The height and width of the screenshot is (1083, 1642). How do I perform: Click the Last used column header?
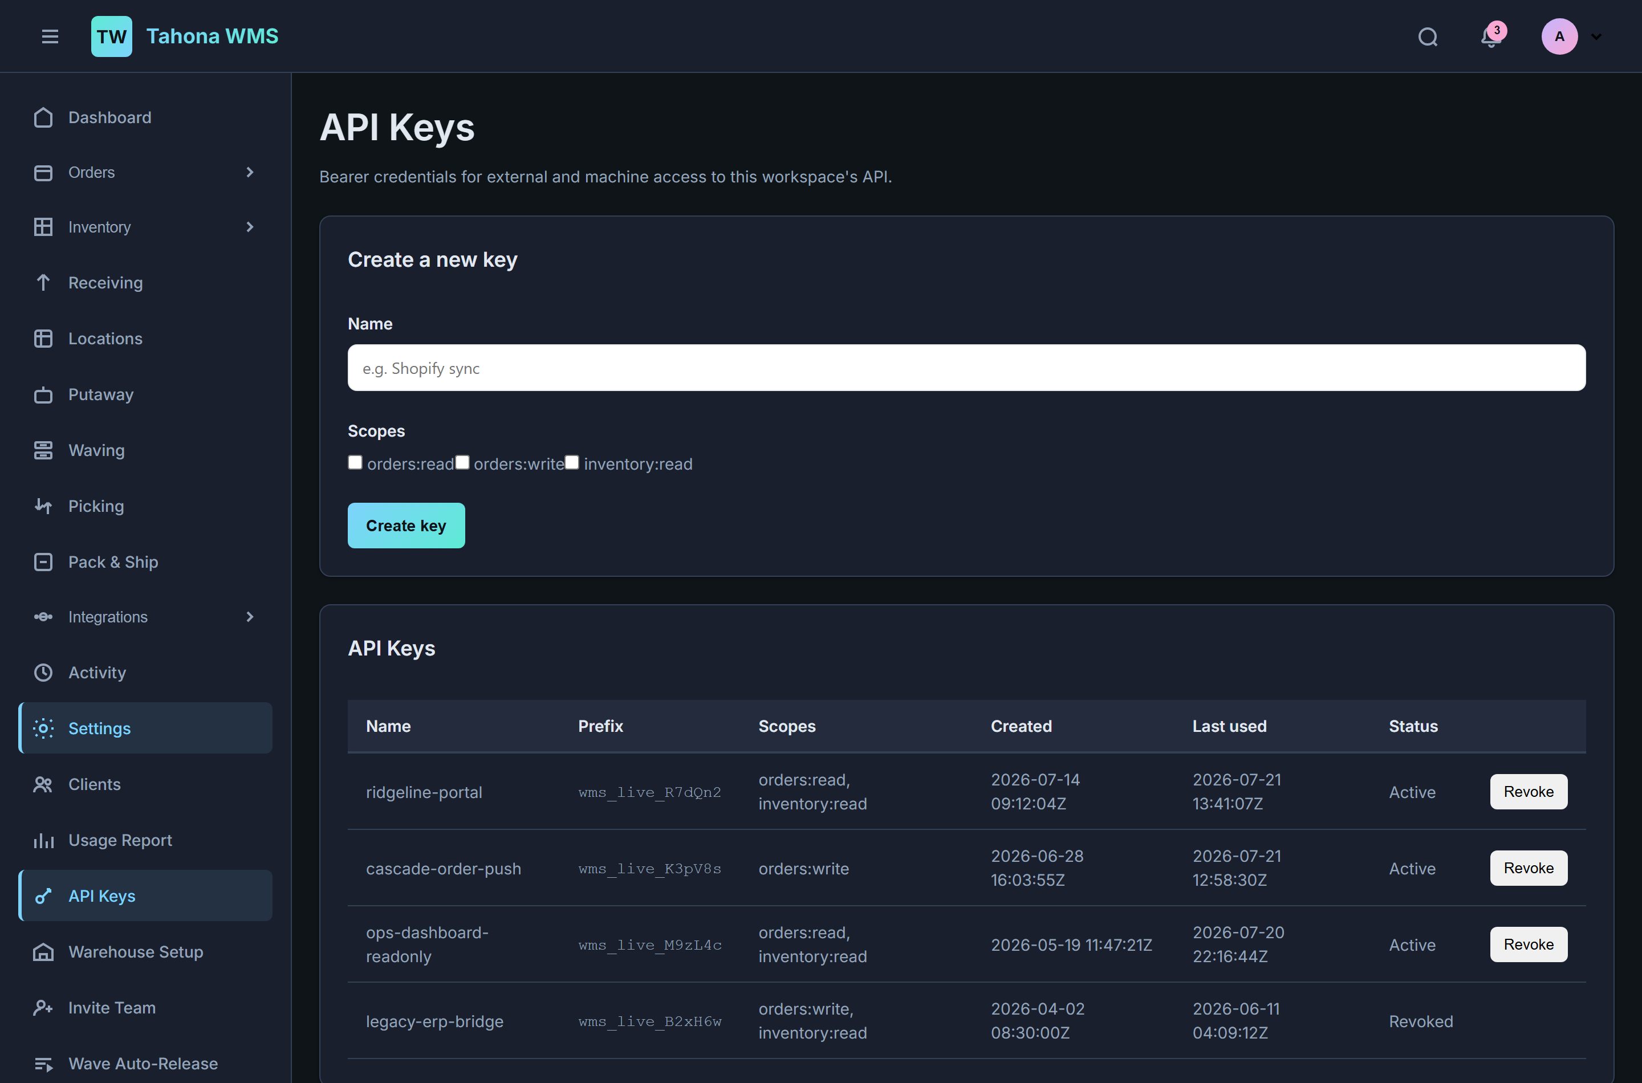pyautogui.click(x=1230, y=726)
